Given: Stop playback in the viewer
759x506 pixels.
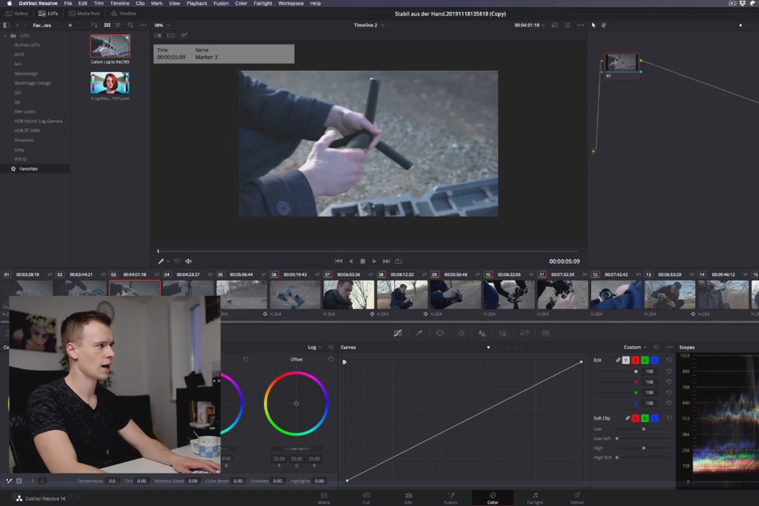Looking at the screenshot, I should coord(362,261).
